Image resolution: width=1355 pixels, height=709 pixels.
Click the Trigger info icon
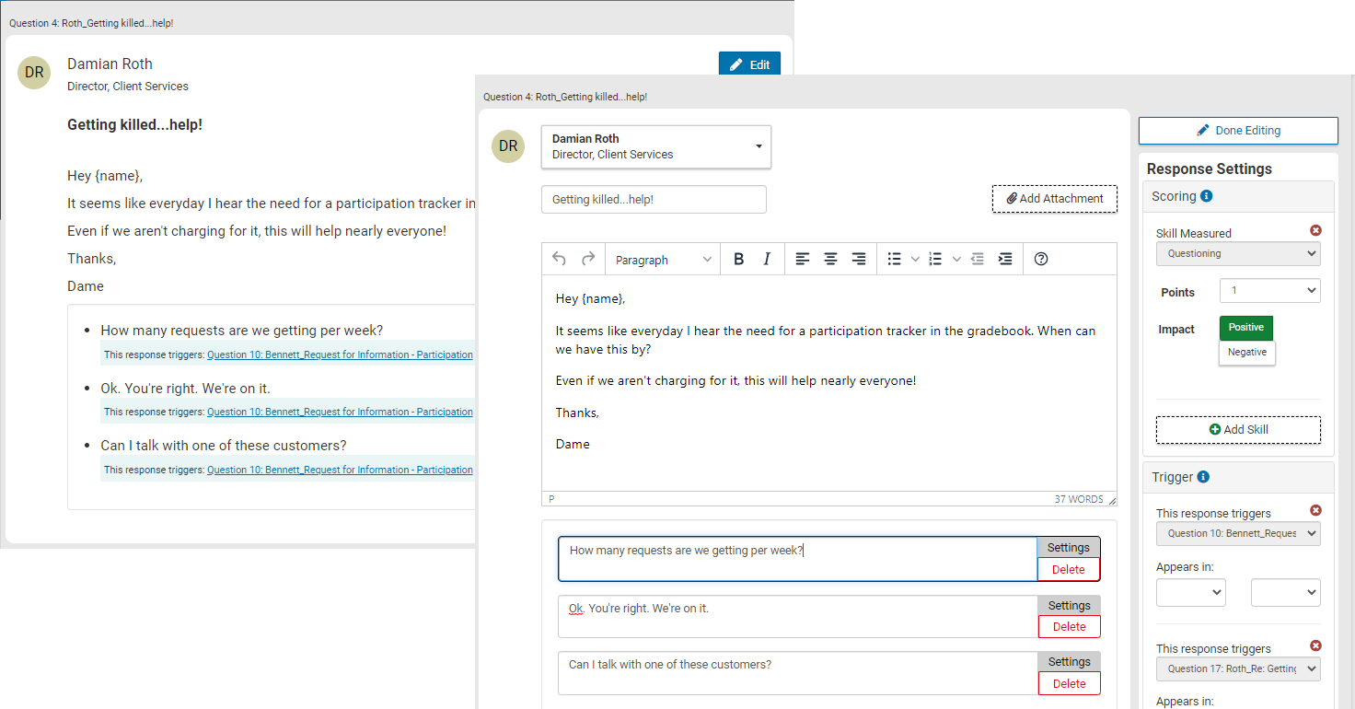1202,477
